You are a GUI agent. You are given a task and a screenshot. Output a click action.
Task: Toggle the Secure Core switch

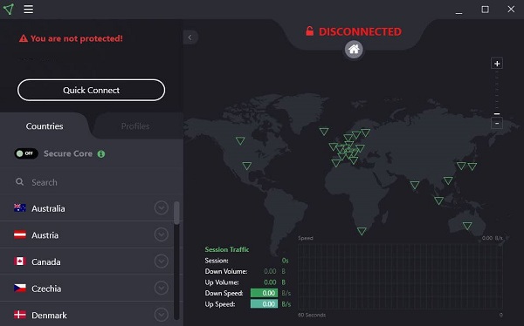coord(26,153)
